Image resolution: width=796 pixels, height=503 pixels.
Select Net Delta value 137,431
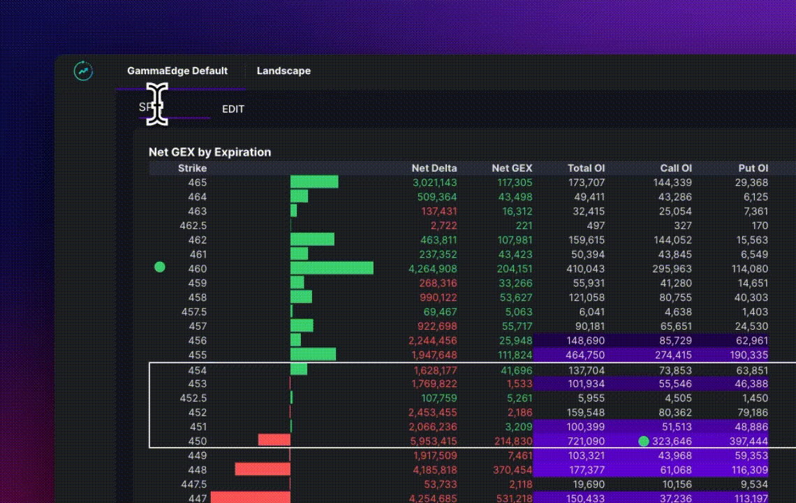coord(439,212)
